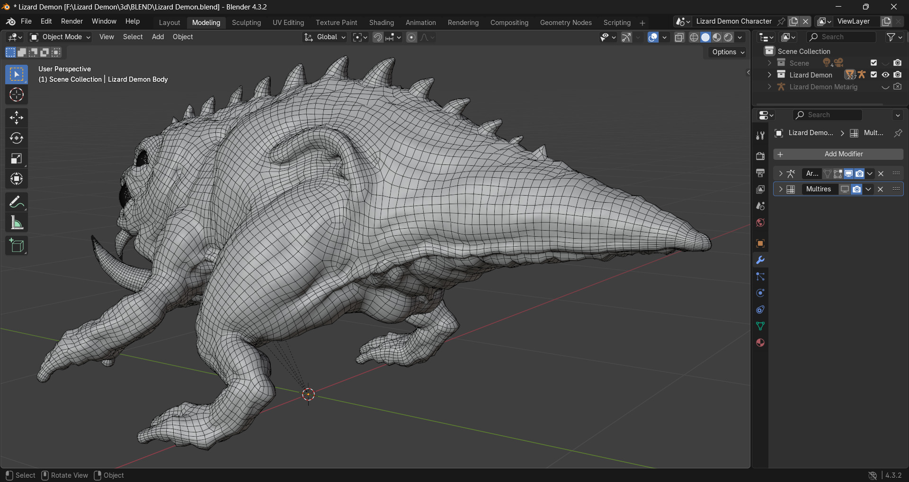The image size is (909, 482).
Task: Open the Render properties tab
Action: (x=760, y=156)
